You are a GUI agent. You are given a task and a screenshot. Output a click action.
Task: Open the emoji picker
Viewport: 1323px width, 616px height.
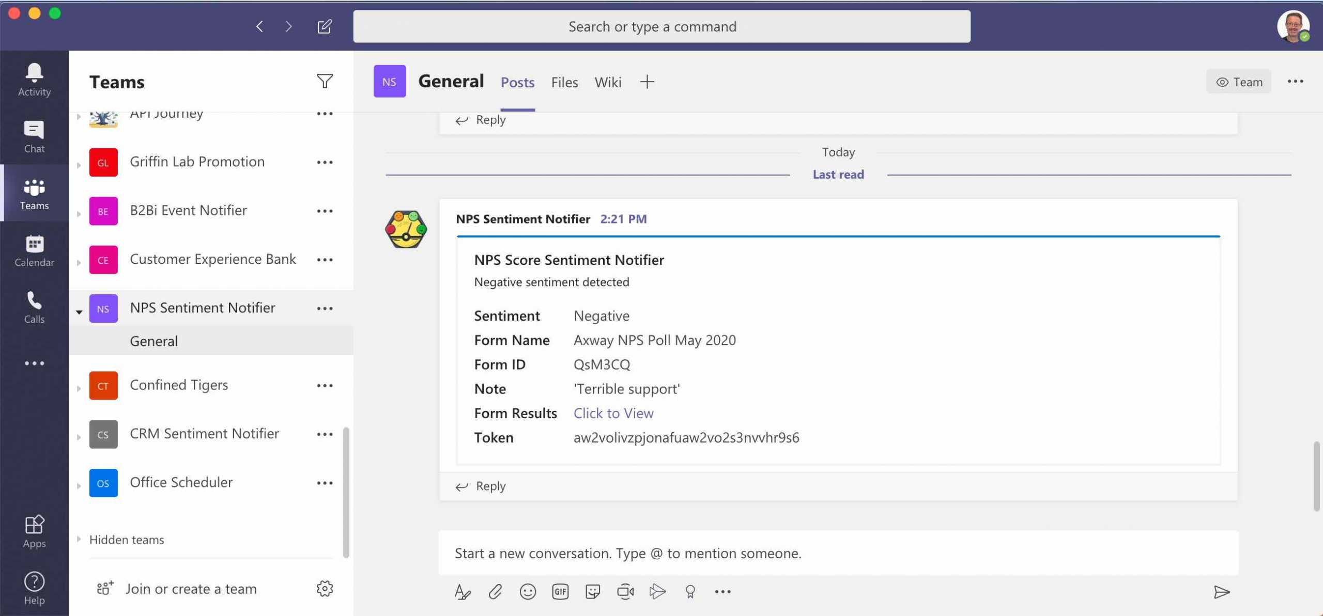click(528, 592)
